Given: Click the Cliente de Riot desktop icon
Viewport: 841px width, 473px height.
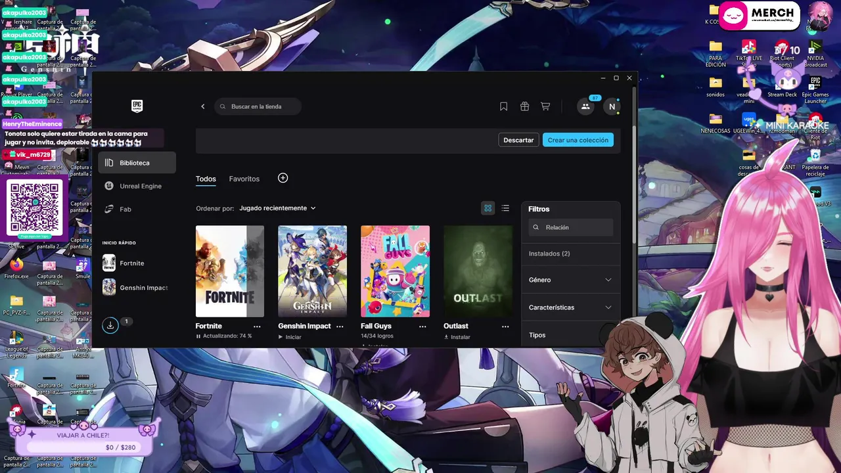Looking at the screenshot, I should tap(815, 126).
